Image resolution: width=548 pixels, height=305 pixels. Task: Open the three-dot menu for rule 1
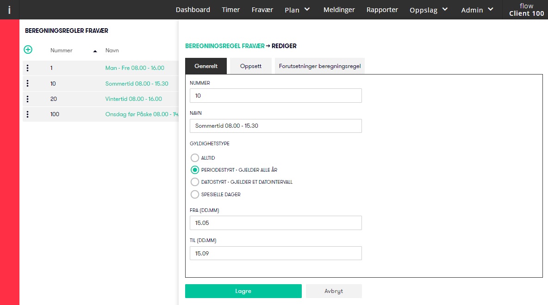28,68
